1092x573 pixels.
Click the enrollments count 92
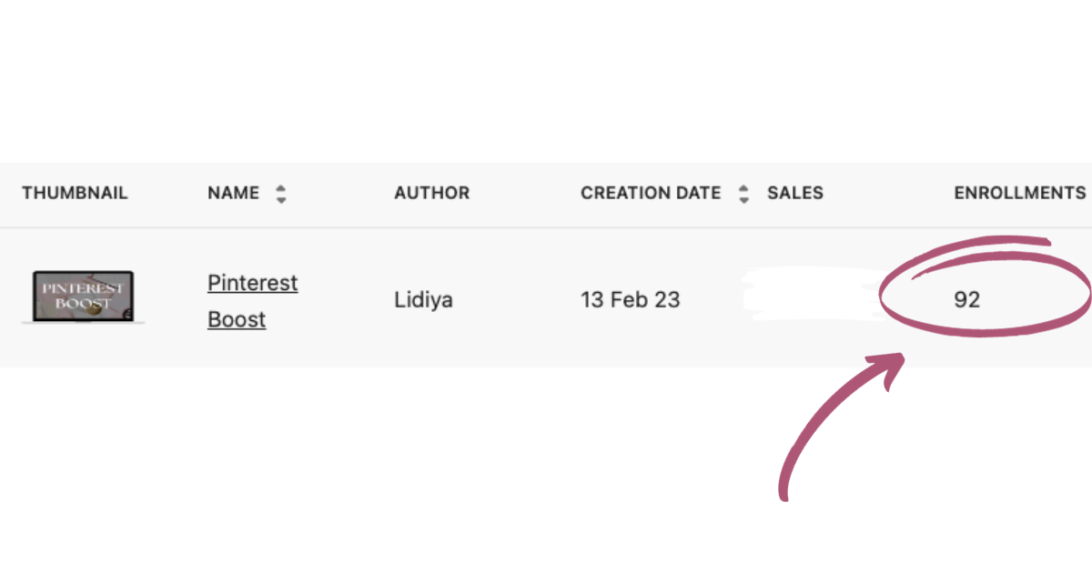[x=966, y=299]
